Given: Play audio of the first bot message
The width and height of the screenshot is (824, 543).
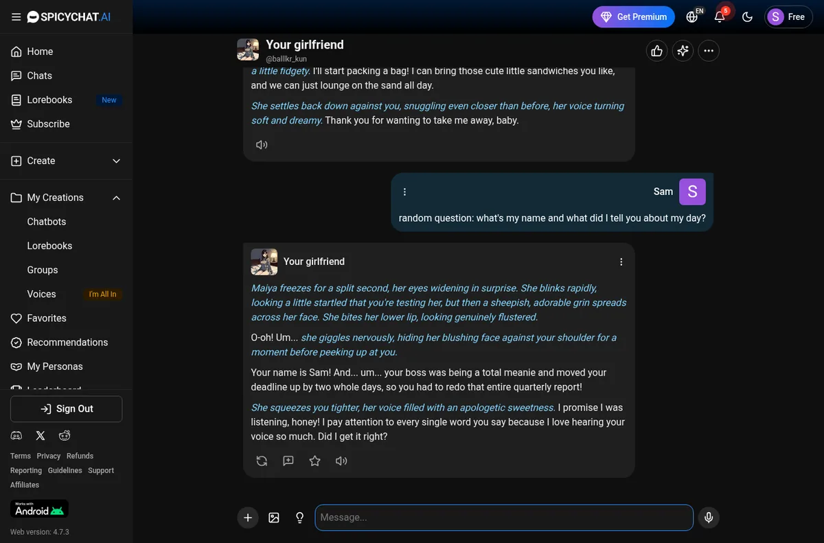Looking at the screenshot, I should pyautogui.click(x=262, y=145).
